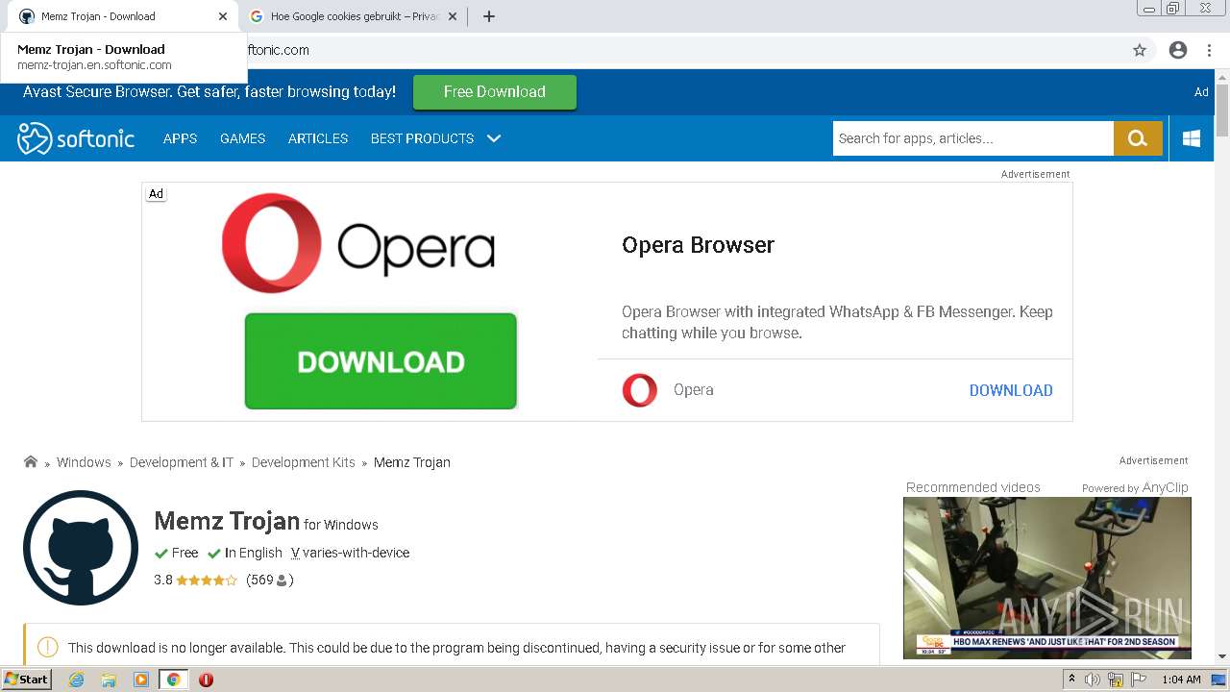
Task: Click the warning icon in unavailable notice
Action: 47,648
